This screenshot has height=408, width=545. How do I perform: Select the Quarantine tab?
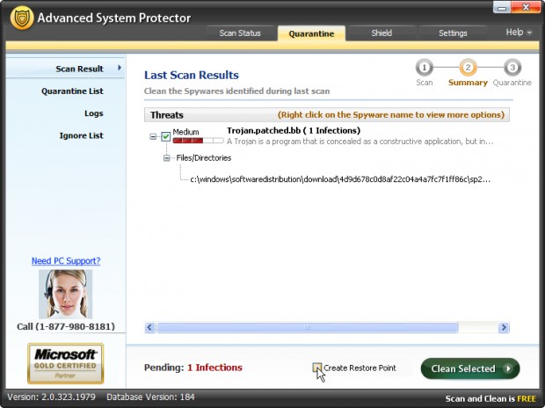(311, 33)
